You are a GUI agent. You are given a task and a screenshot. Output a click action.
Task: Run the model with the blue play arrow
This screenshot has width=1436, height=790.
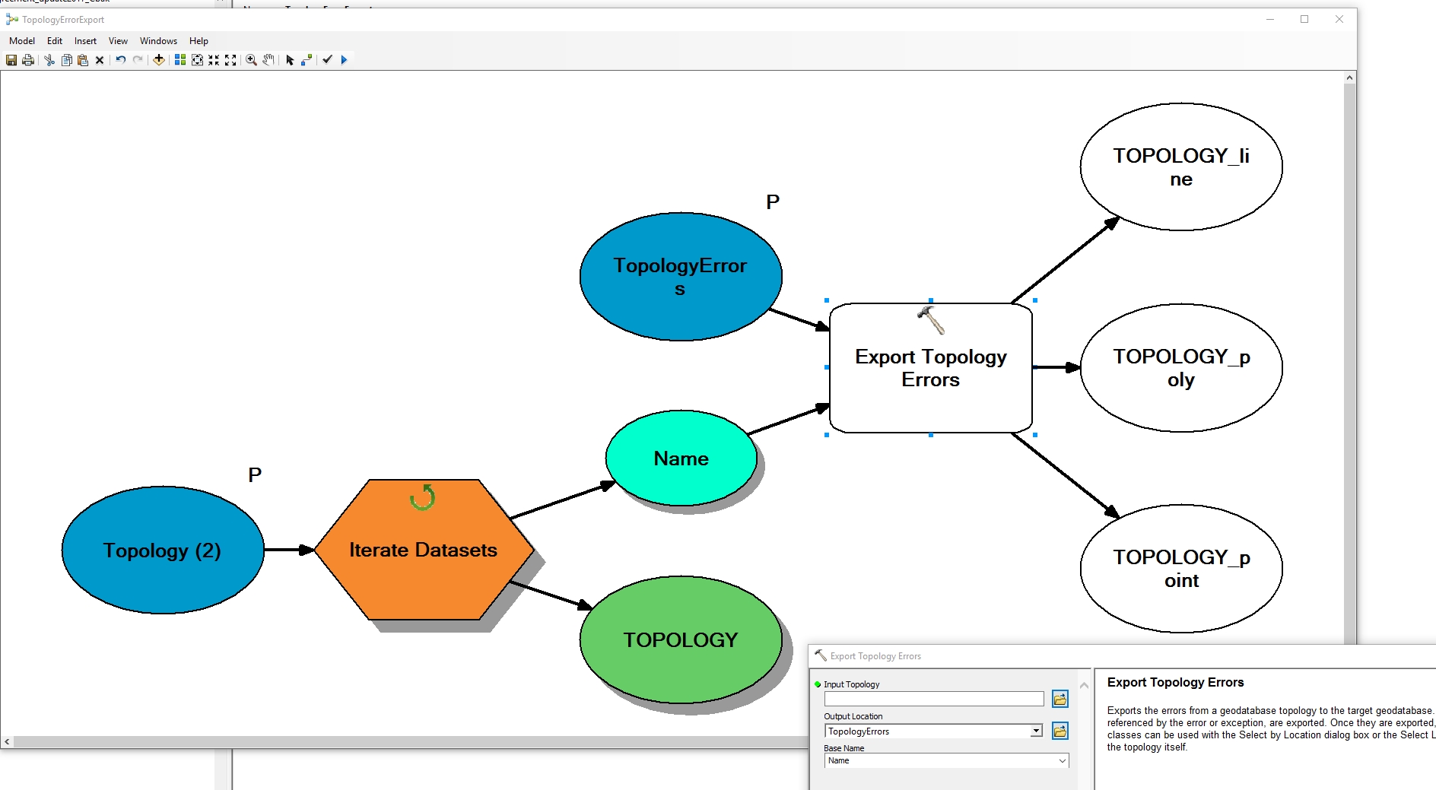tap(344, 60)
